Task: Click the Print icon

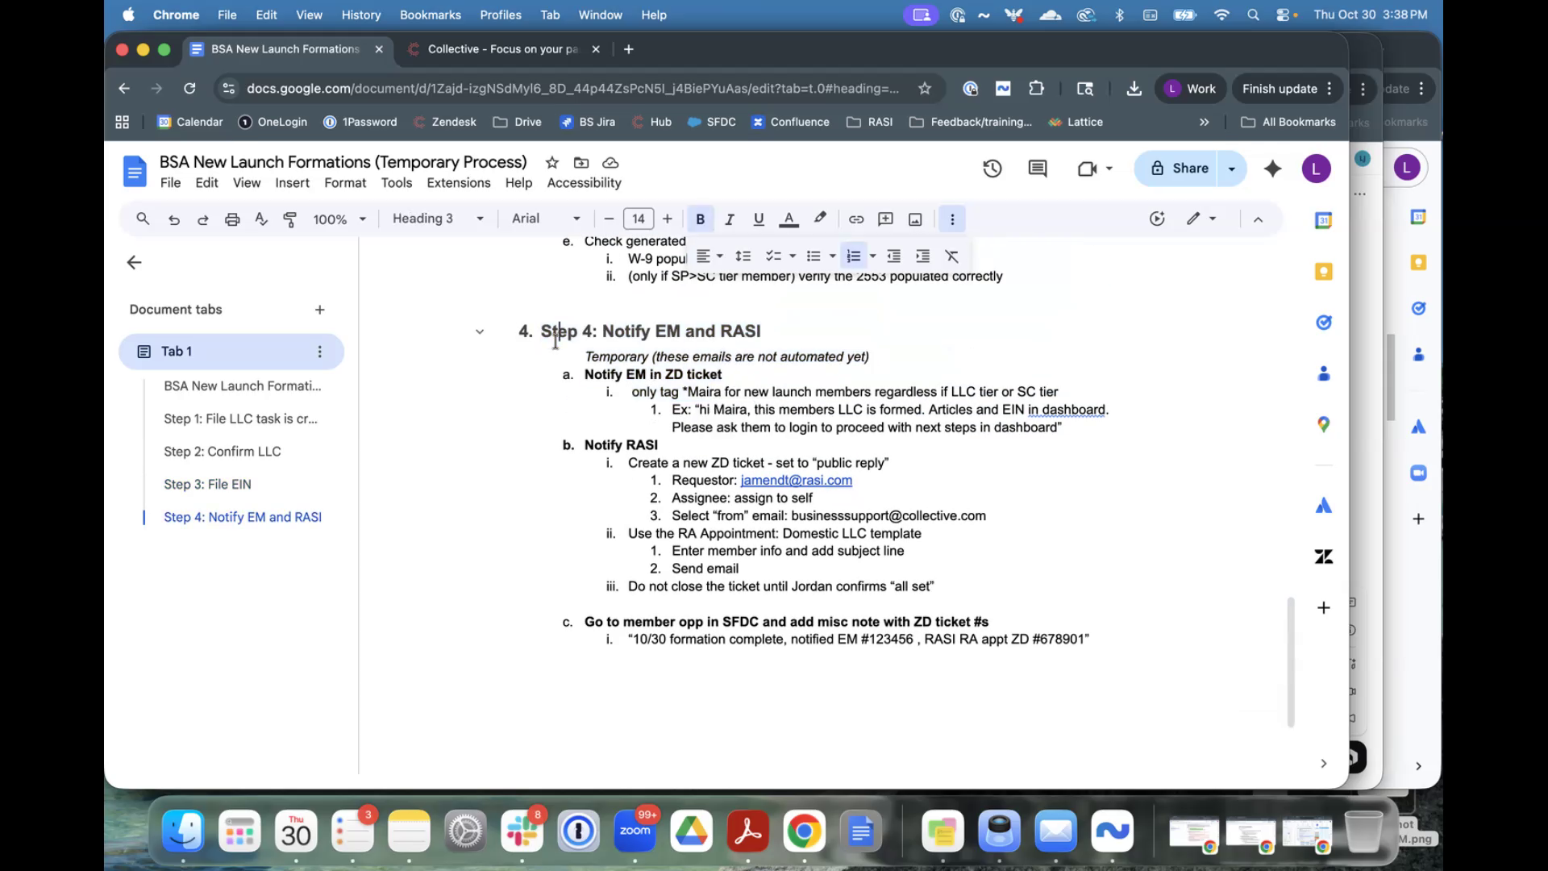Action: (x=232, y=219)
